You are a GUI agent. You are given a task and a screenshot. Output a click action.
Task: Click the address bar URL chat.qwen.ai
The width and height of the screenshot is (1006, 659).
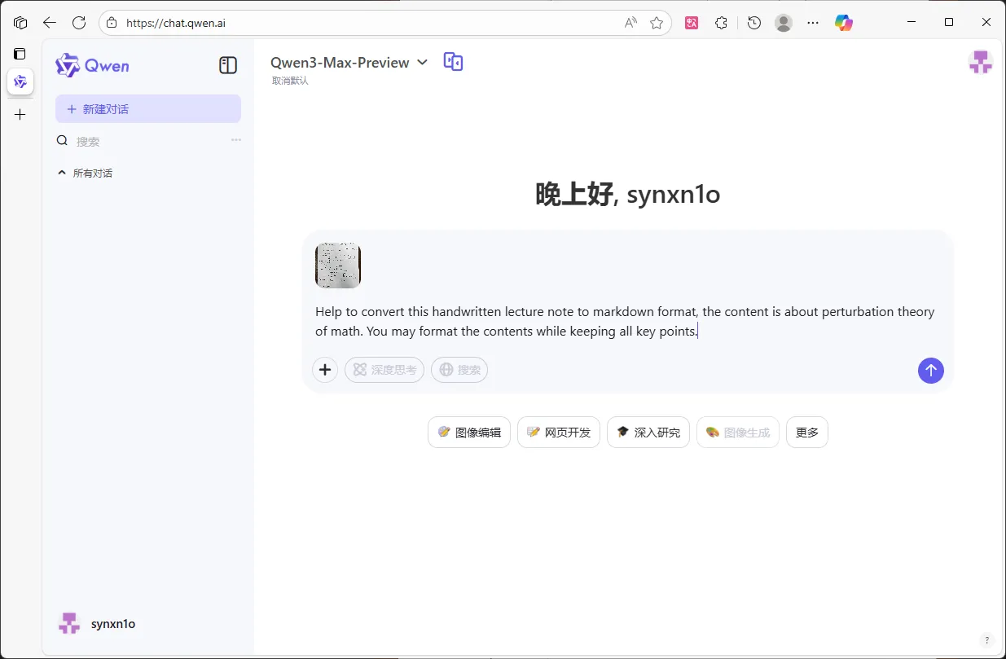click(176, 23)
